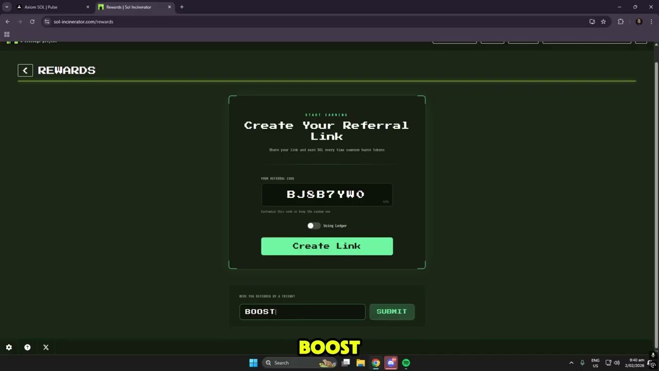659x371 pixels.
Task: Click the ENG US language indicator
Action: click(x=595, y=363)
